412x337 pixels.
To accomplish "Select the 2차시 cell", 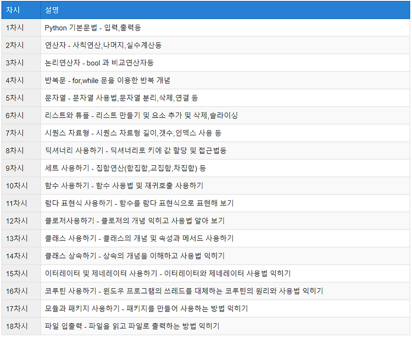I will 21,45.
